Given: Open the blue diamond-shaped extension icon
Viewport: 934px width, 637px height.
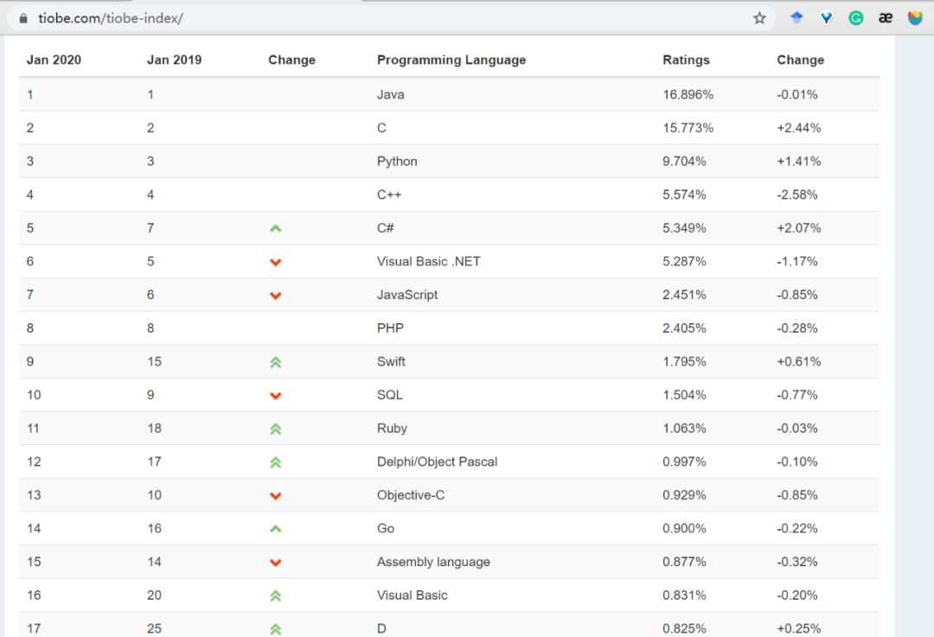Looking at the screenshot, I should (796, 18).
